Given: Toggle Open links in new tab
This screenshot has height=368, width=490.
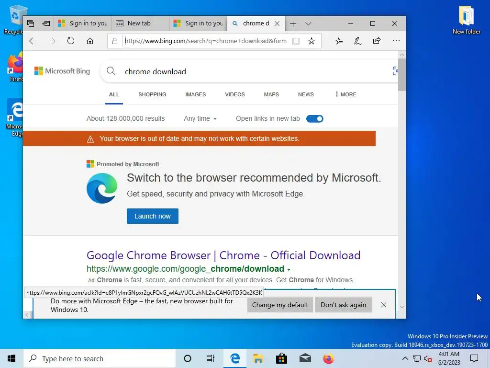Looking at the screenshot, I should tap(315, 119).
